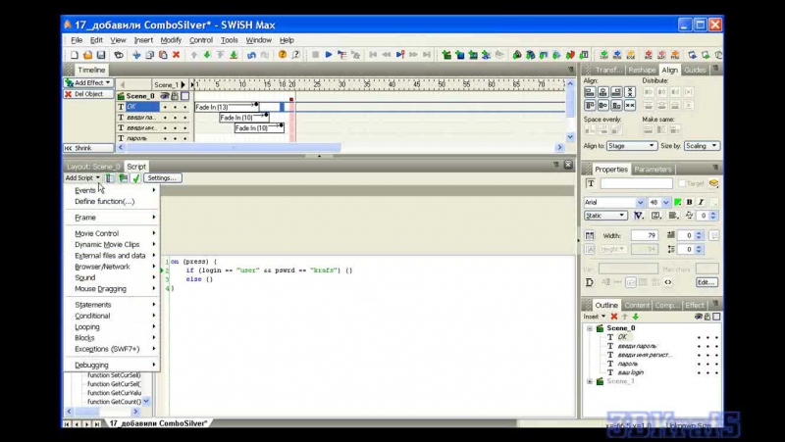
Task: Click the Fade In (13) effect on Timeline
Action: click(227, 107)
